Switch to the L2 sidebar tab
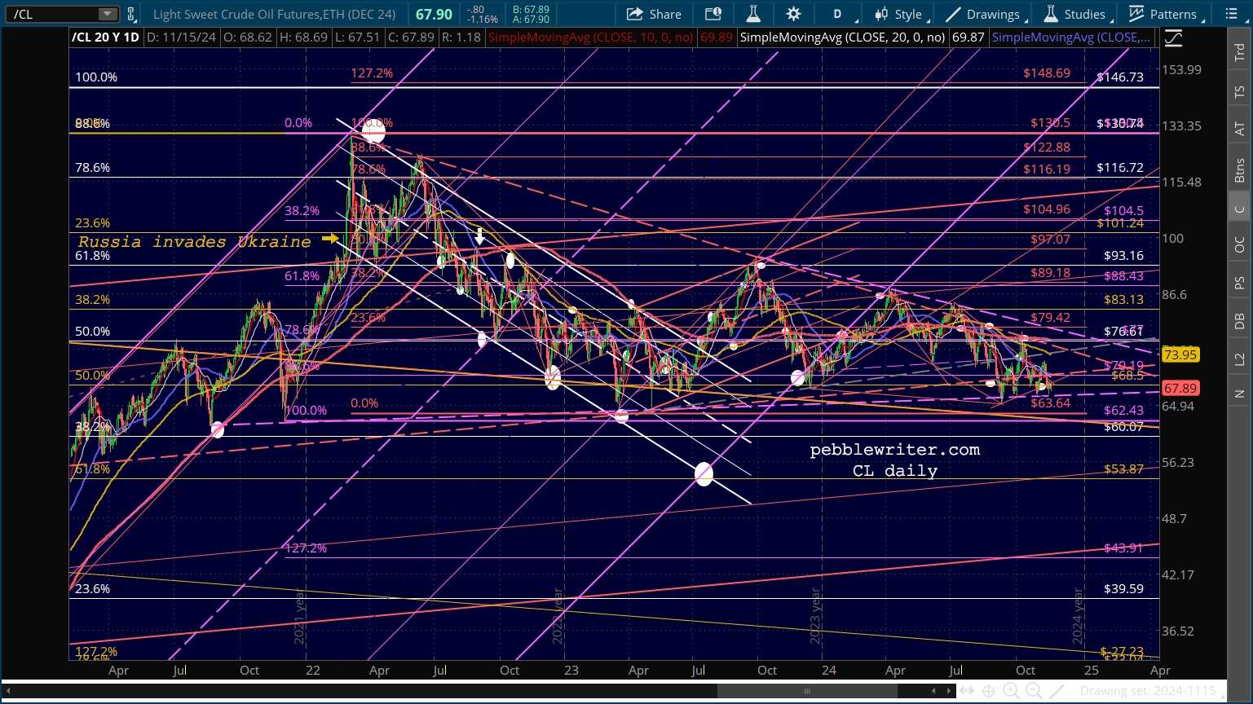This screenshot has width=1253, height=704. pyautogui.click(x=1239, y=359)
